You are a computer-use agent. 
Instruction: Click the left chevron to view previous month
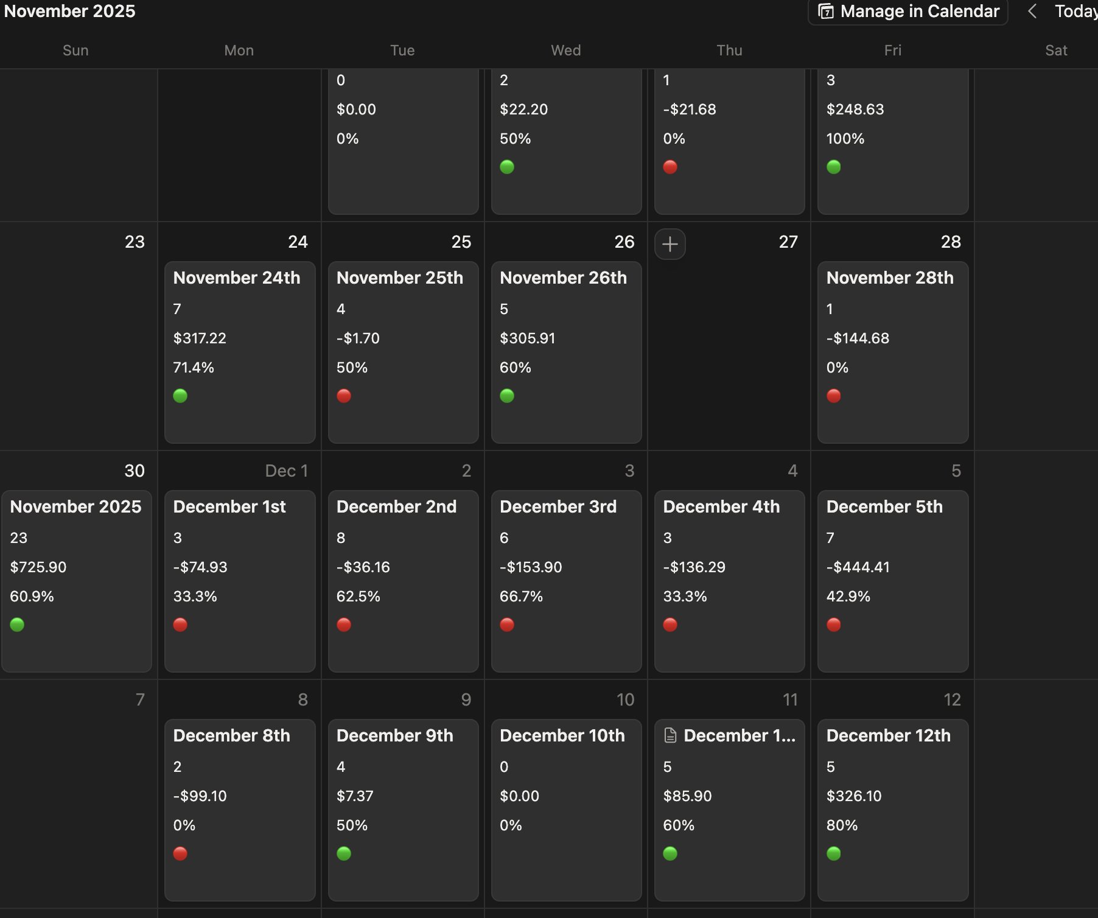[x=1032, y=11]
